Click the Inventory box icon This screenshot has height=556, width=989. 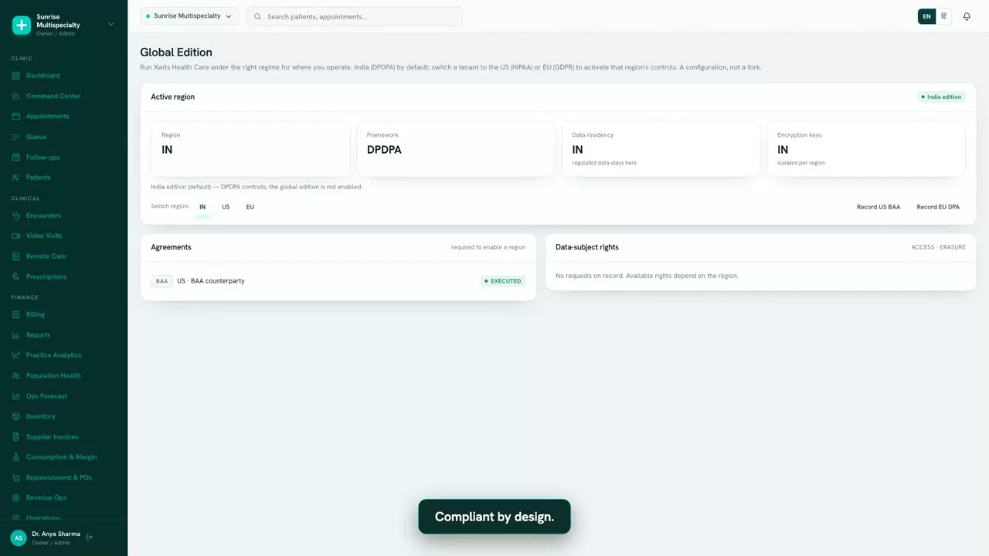tap(16, 416)
